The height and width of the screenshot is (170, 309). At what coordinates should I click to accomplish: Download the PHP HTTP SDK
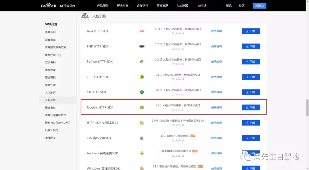click(x=251, y=46)
